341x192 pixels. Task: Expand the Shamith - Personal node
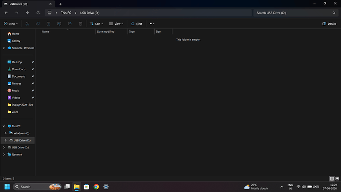3,48
